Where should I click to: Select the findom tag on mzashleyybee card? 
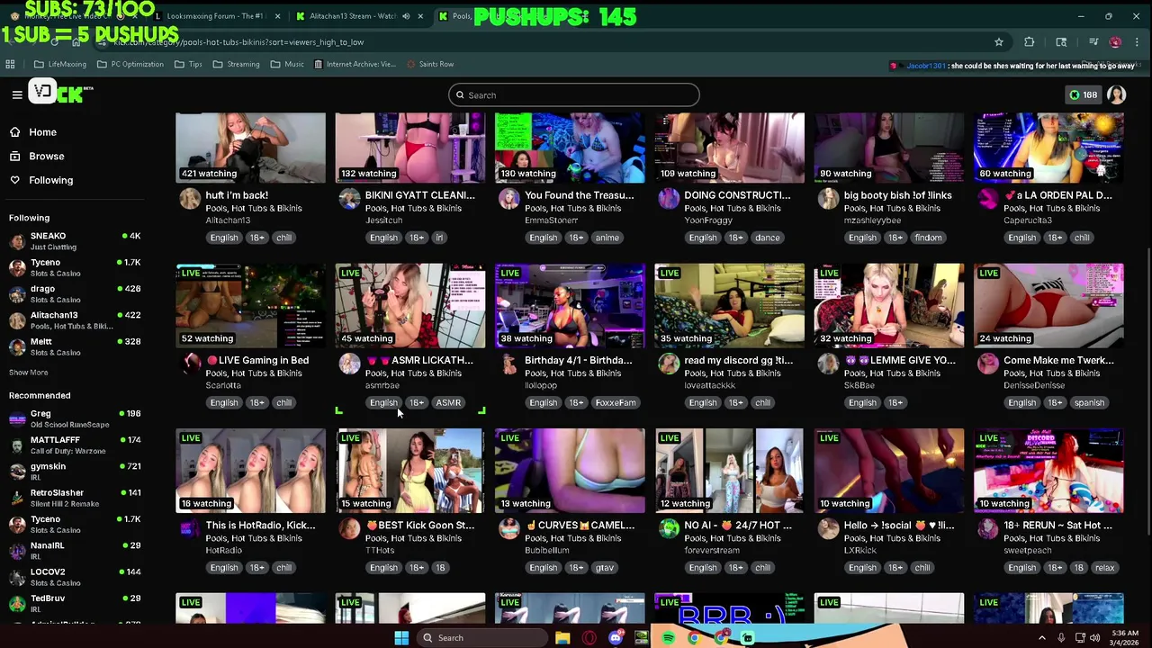point(928,238)
